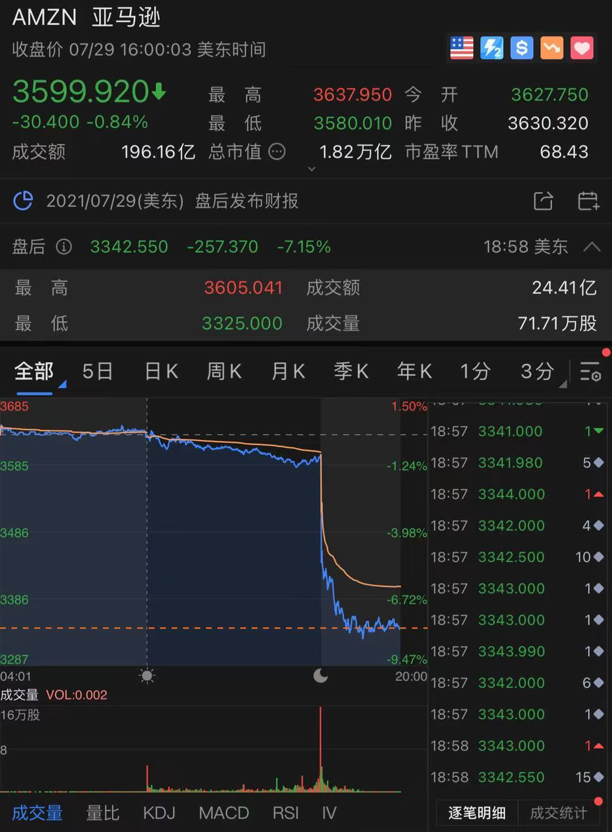Screen dimensions: 612x832
Task: Tap the after-hours price 3342.550
Action: [129, 247]
